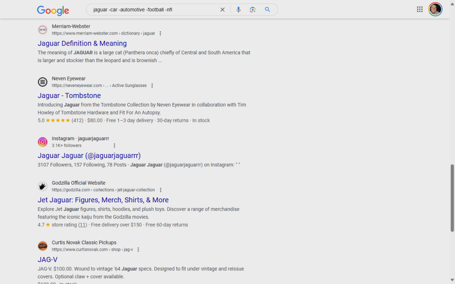Open more options for Neven Eyewear result

152,86
